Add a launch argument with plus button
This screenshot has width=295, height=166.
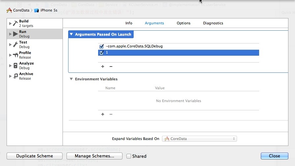tap(103, 67)
